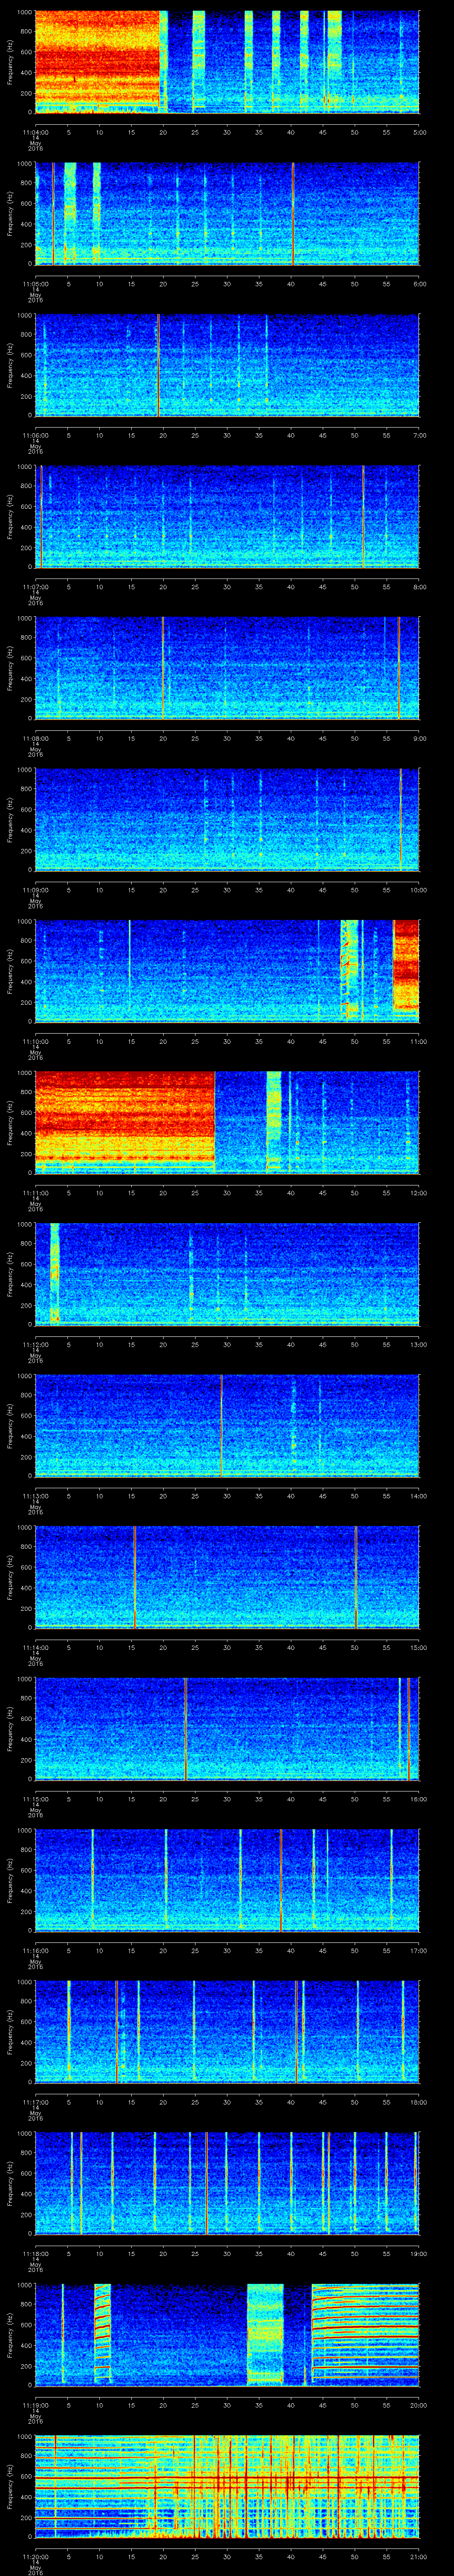
Task: Select the spectrogram panel starting at 11:17:00
Action: pos(227,2032)
